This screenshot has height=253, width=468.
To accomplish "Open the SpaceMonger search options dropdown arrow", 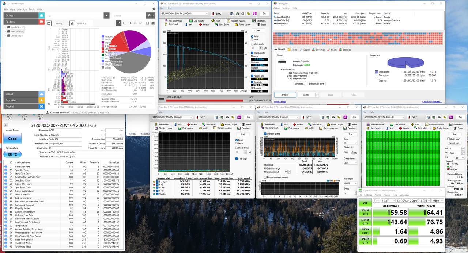I will [x=154, y=15].
